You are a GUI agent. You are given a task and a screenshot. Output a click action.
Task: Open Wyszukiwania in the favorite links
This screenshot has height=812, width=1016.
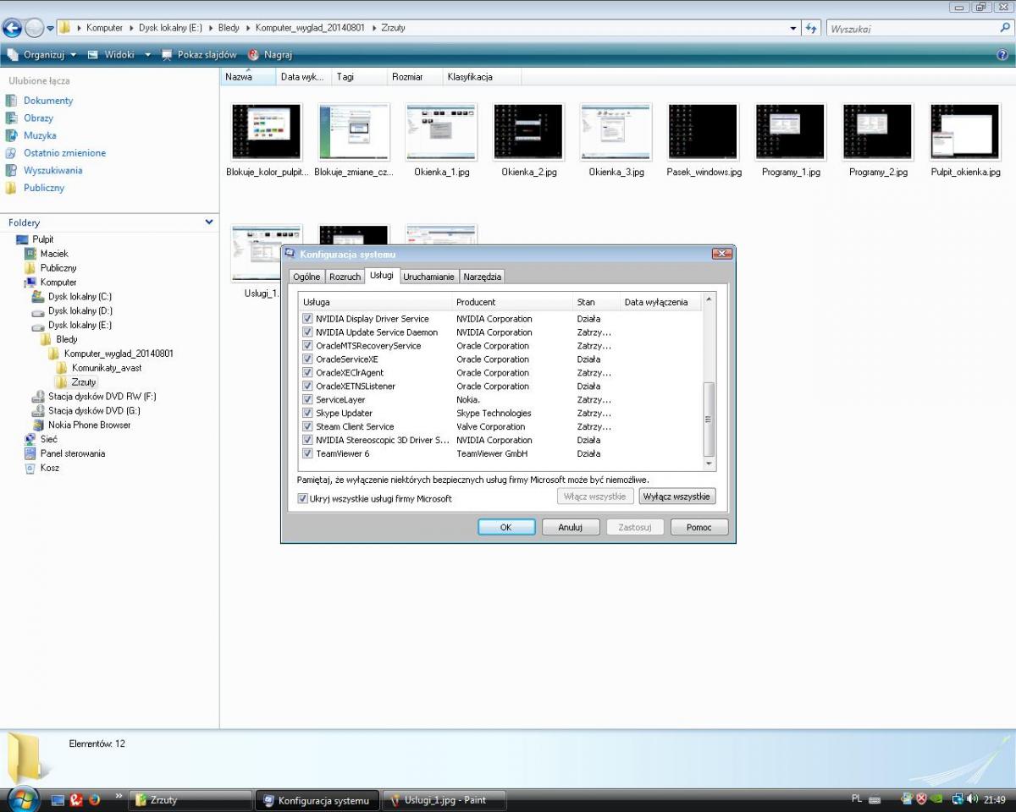52,170
